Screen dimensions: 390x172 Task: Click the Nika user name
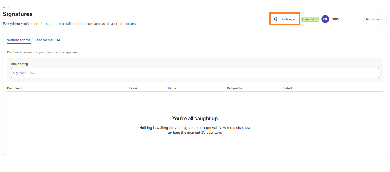click(x=335, y=19)
